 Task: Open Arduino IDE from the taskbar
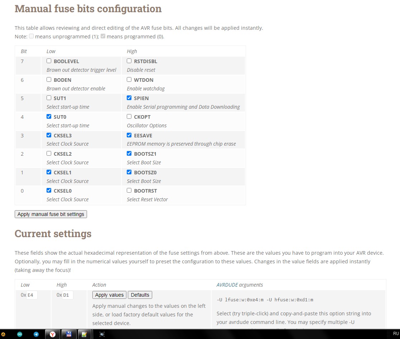20,334
